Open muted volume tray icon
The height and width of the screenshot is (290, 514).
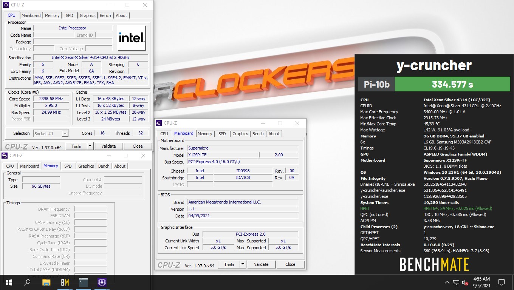pos(465,282)
